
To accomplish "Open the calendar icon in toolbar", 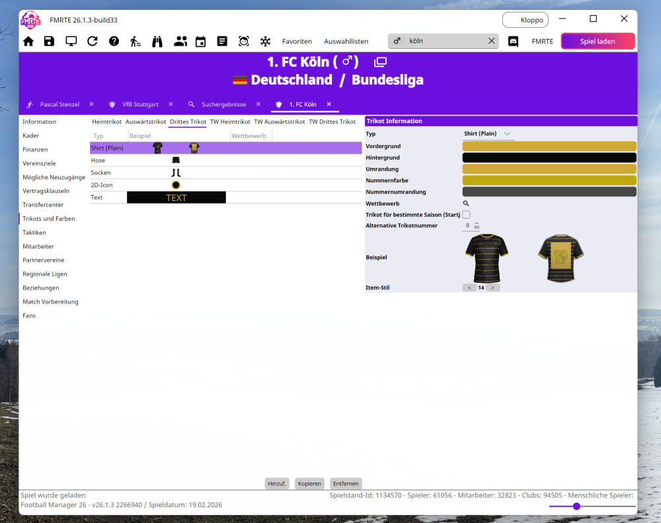I will (200, 41).
